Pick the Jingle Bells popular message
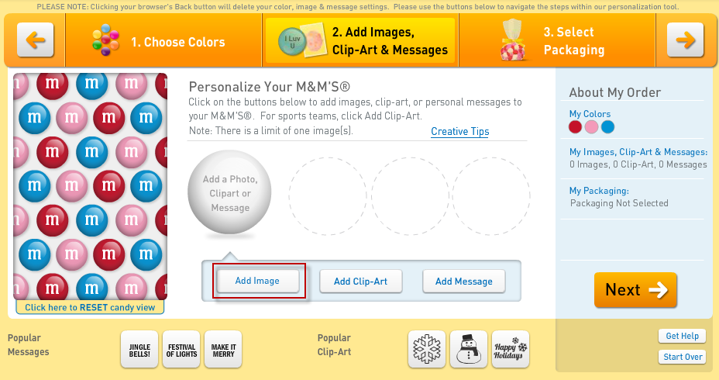 coord(139,349)
